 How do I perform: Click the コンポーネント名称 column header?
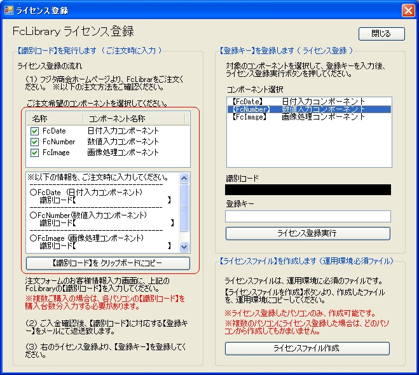134,118
